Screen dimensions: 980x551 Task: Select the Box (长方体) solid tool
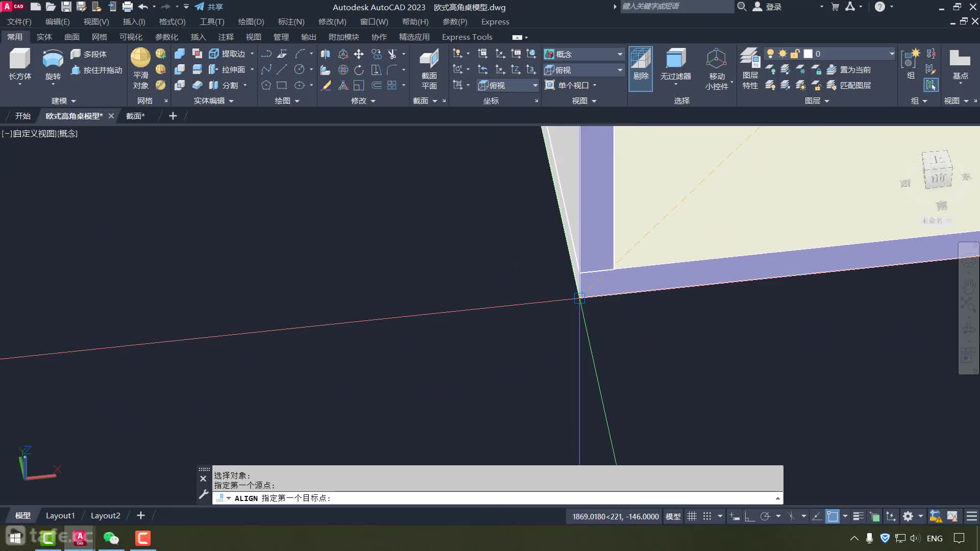(x=20, y=64)
